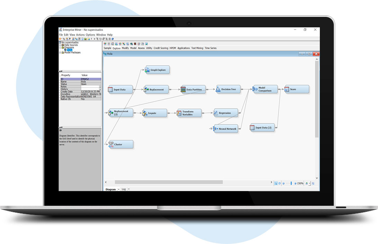Click the History ellipsis button in properties
This screenshot has width=378, height=244.
pos(100,89)
